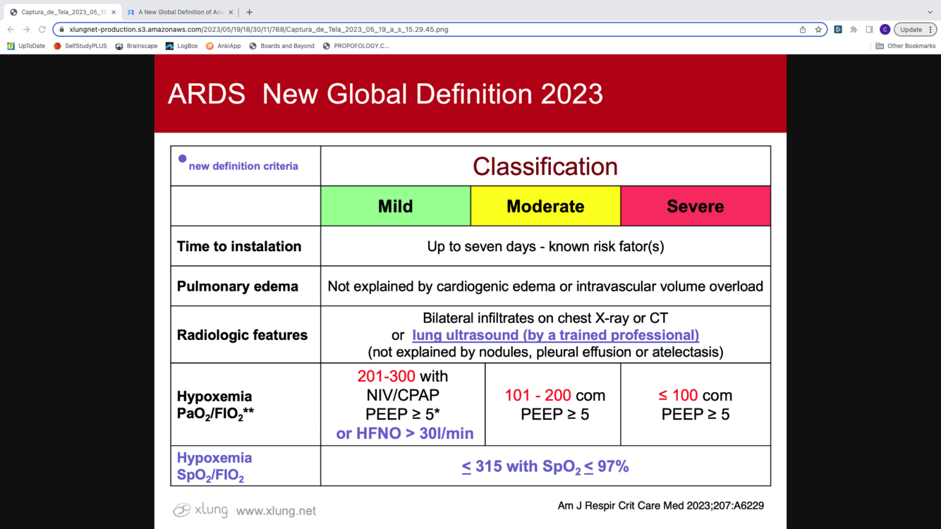The width and height of the screenshot is (941, 529).
Task: Go forward using the browser forward arrow
Action: coord(27,30)
